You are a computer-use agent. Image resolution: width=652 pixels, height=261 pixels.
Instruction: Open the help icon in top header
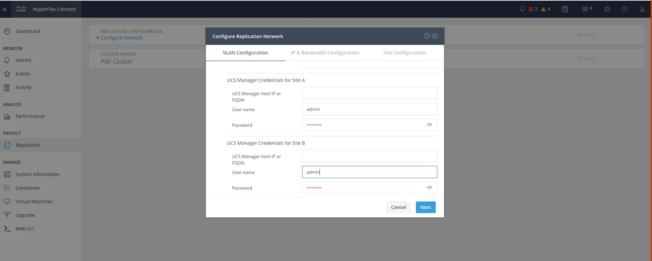(x=625, y=9)
